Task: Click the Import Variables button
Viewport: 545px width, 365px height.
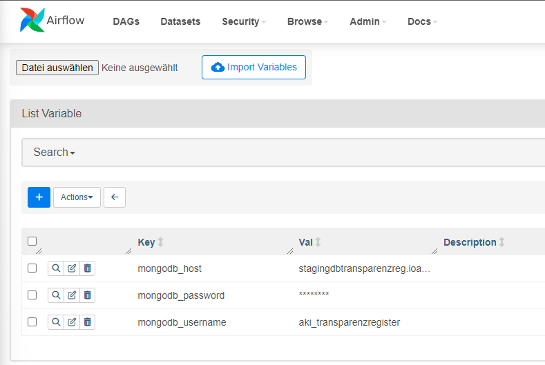Action: (x=254, y=68)
